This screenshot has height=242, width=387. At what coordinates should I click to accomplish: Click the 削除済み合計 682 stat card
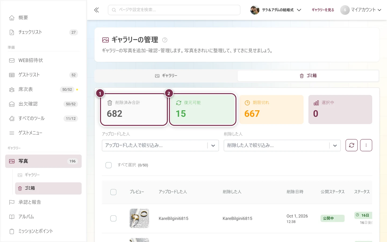(134, 109)
